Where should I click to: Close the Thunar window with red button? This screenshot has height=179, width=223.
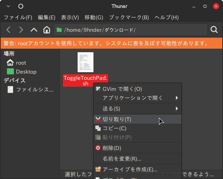[x=216, y=6]
